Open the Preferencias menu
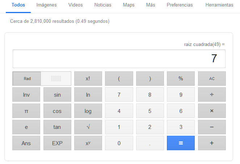Screen dimensions: 240x164 coord(180,5)
